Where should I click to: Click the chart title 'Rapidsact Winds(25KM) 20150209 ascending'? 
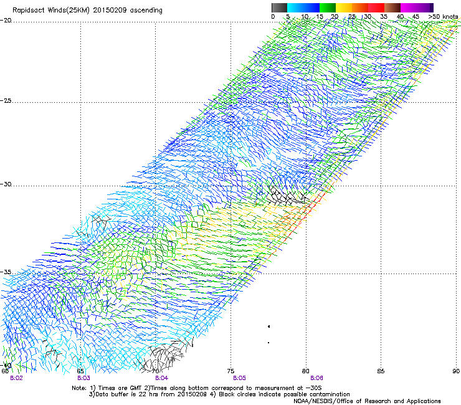[x=87, y=11]
